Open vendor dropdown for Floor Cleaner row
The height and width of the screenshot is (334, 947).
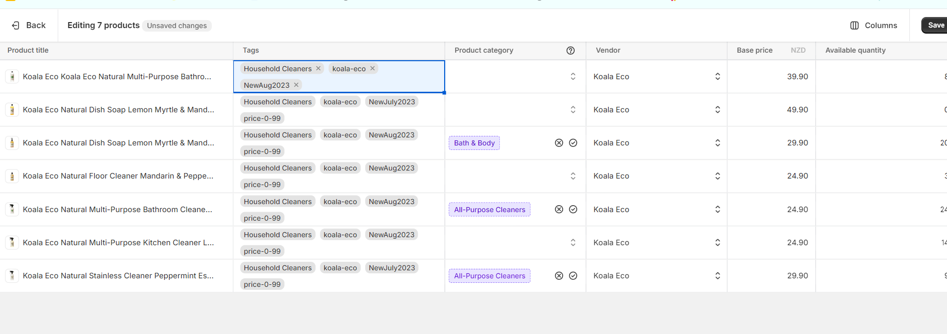click(718, 176)
